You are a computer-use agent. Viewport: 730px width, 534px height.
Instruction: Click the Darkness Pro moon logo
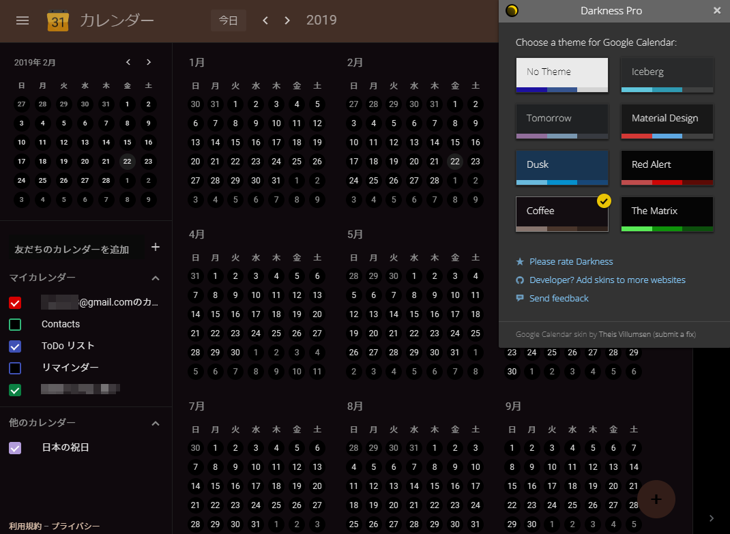pyautogui.click(x=512, y=10)
